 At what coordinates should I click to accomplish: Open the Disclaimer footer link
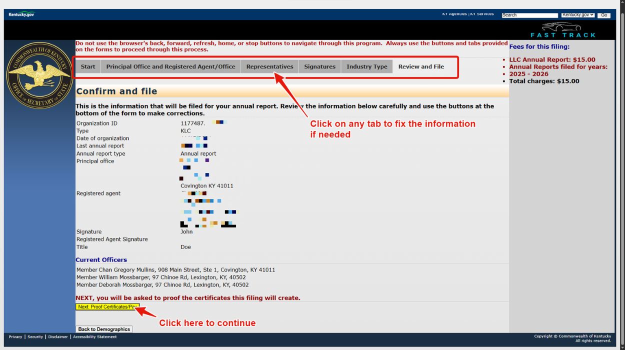[x=58, y=336]
